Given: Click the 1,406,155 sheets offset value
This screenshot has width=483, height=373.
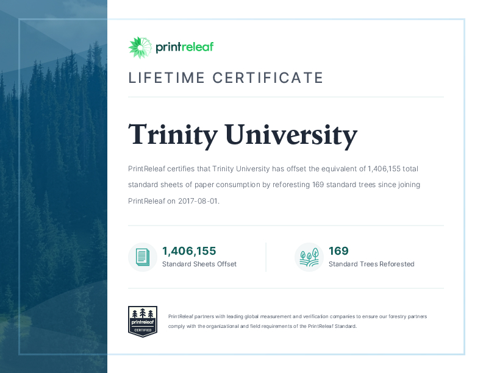Looking at the screenshot, I should click(x=189, y=251).
